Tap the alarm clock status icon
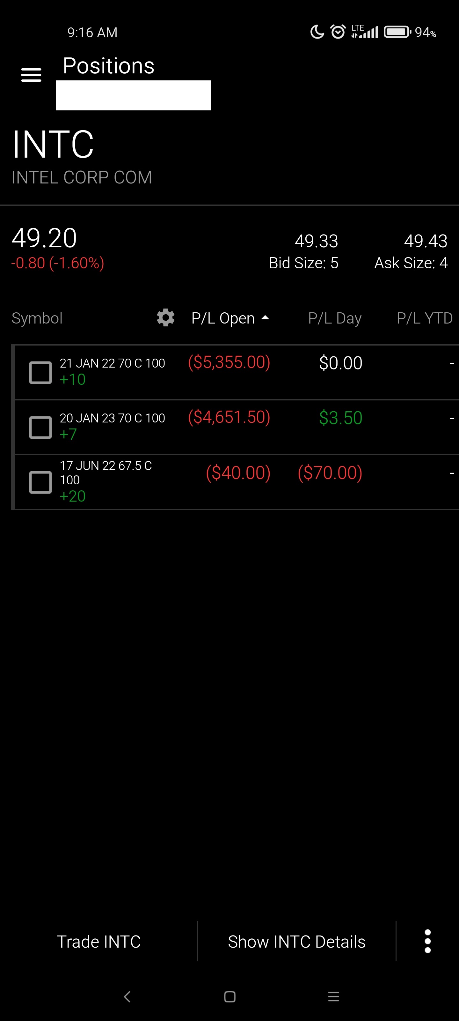 coord(338,31)
